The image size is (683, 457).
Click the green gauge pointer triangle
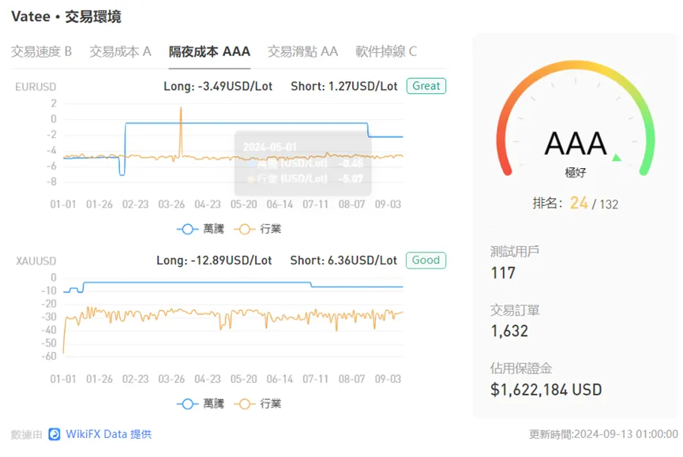coord(617,158)
